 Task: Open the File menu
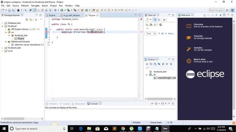point(3,6)
